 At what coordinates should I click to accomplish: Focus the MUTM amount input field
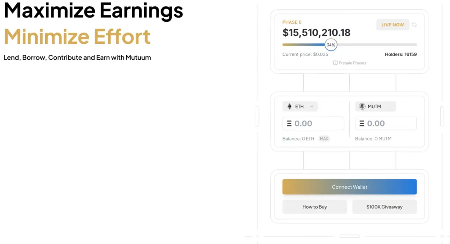click(386, 123)
